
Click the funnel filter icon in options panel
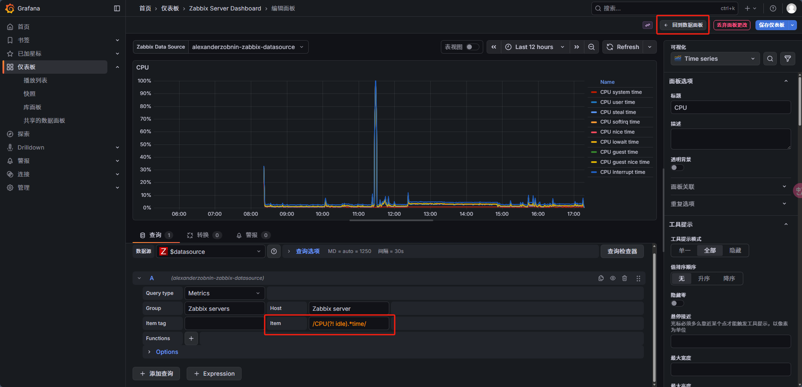[x=788, y=59]
